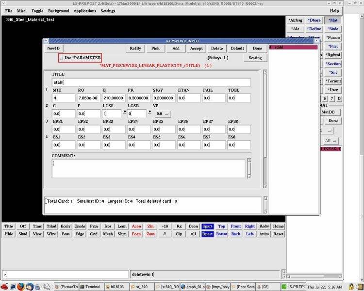Viewport: 364px width, 291px height.
Task: Click the SIGY input field
Action: pyautogui.click(x=164, y=98)
